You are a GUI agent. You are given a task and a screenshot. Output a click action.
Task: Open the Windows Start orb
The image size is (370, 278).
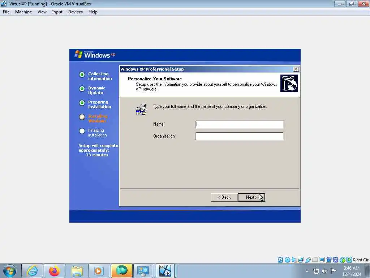point(10,271)
